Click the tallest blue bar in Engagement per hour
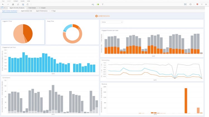 pyautogui.click(x=24, y=62)
